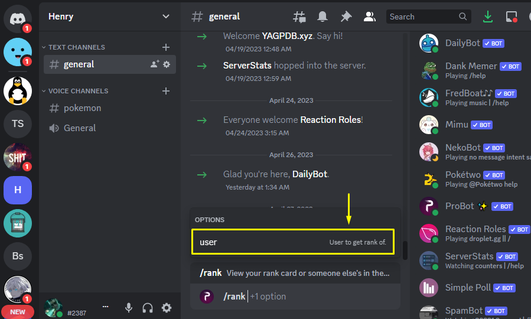Viewport: 531px width, 319px height.
Task: Show pinned messages
Action: [x=346, y=17]
